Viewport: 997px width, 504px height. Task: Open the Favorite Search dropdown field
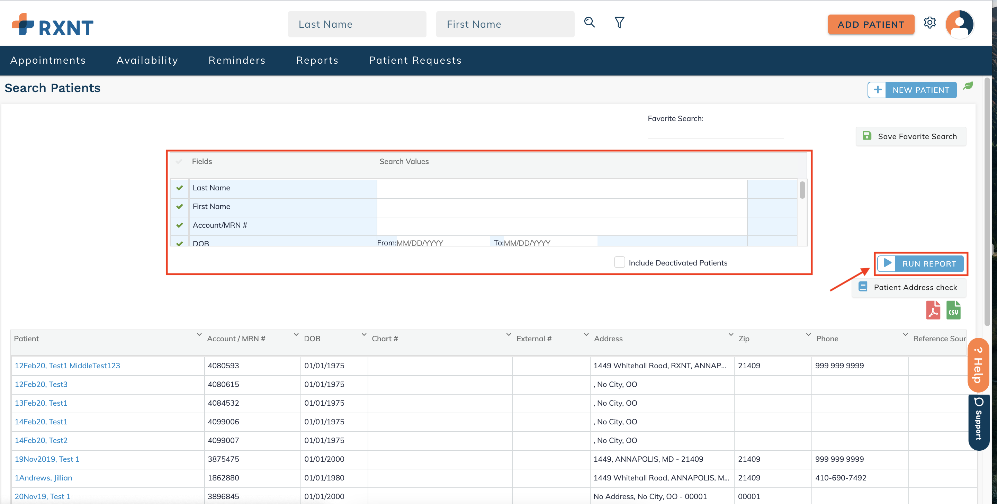click(716, 132)
